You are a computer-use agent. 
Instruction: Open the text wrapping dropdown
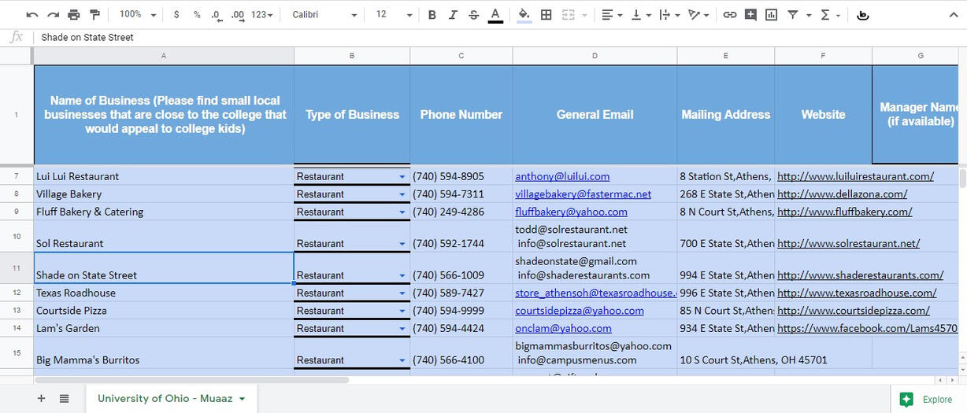tap(669, 14)
